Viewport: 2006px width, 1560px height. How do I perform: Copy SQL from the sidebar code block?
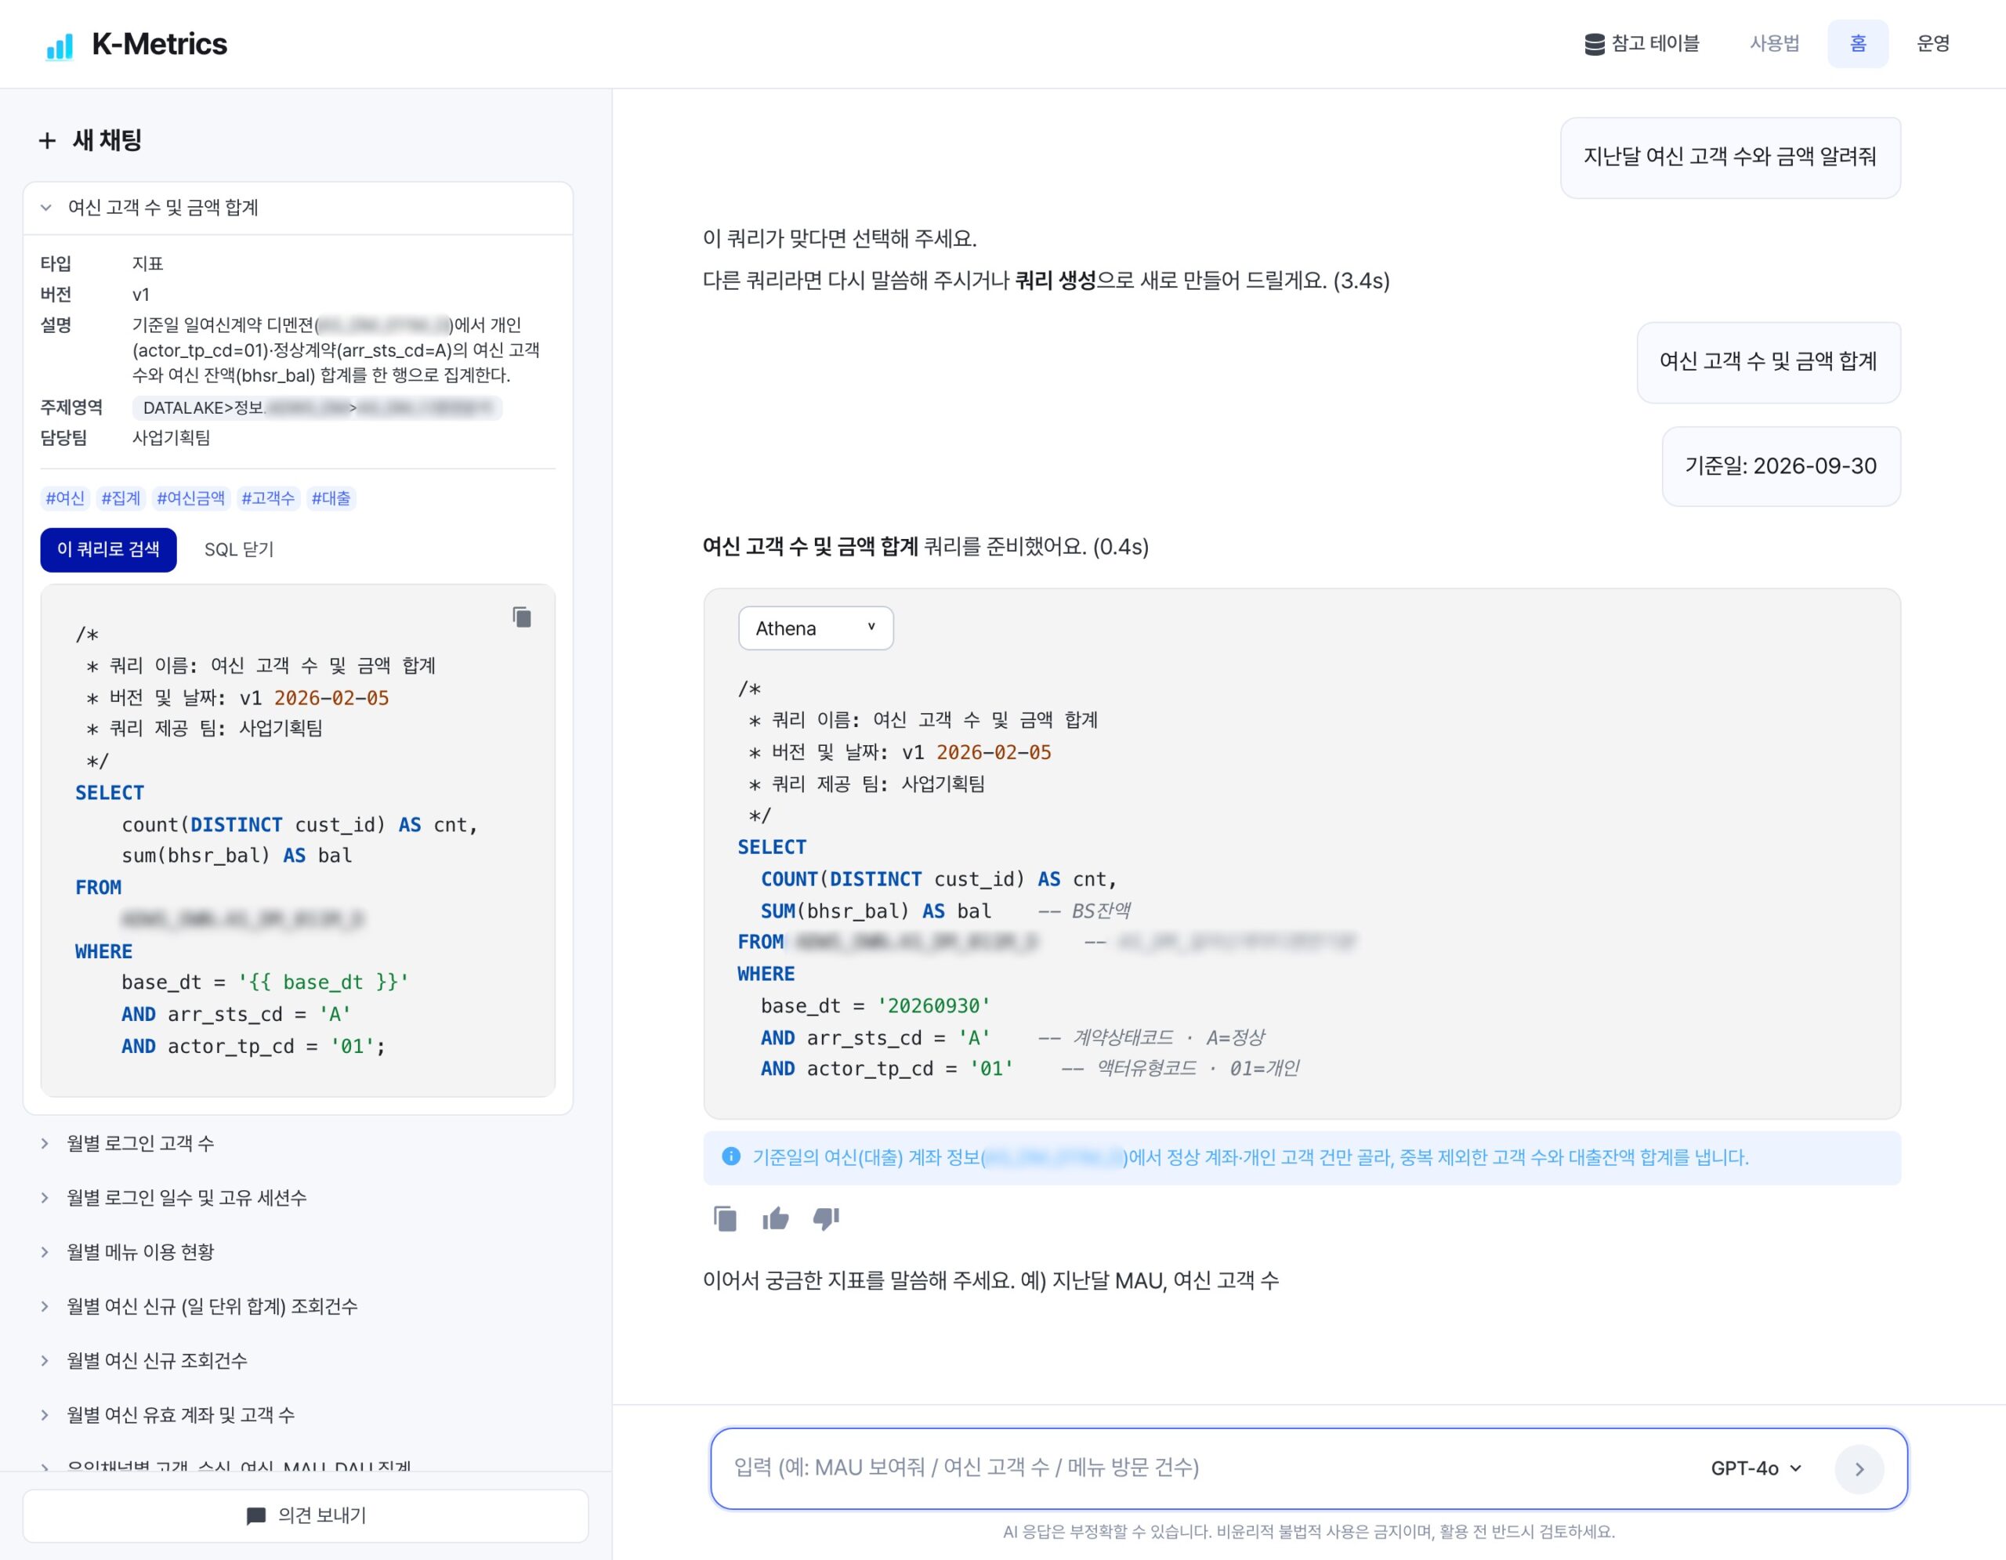(522, 617)
